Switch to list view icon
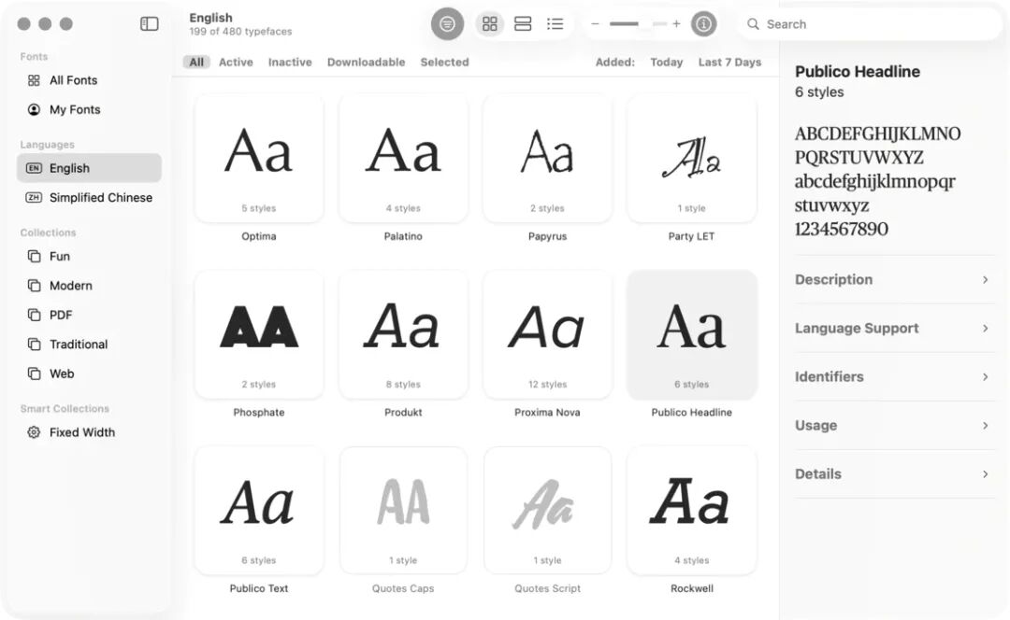The height and width of the screenshot is (620, 1010). pos(555,23)
